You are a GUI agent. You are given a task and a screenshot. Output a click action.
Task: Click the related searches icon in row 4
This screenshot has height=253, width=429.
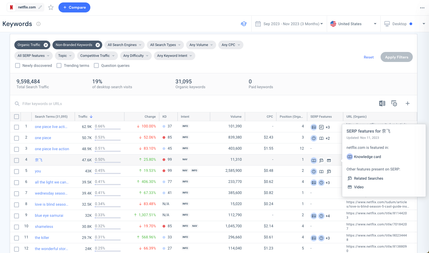coord(321,160)
